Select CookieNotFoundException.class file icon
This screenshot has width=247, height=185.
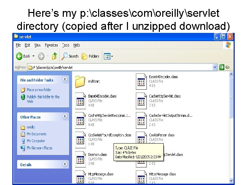coord(80,140)
